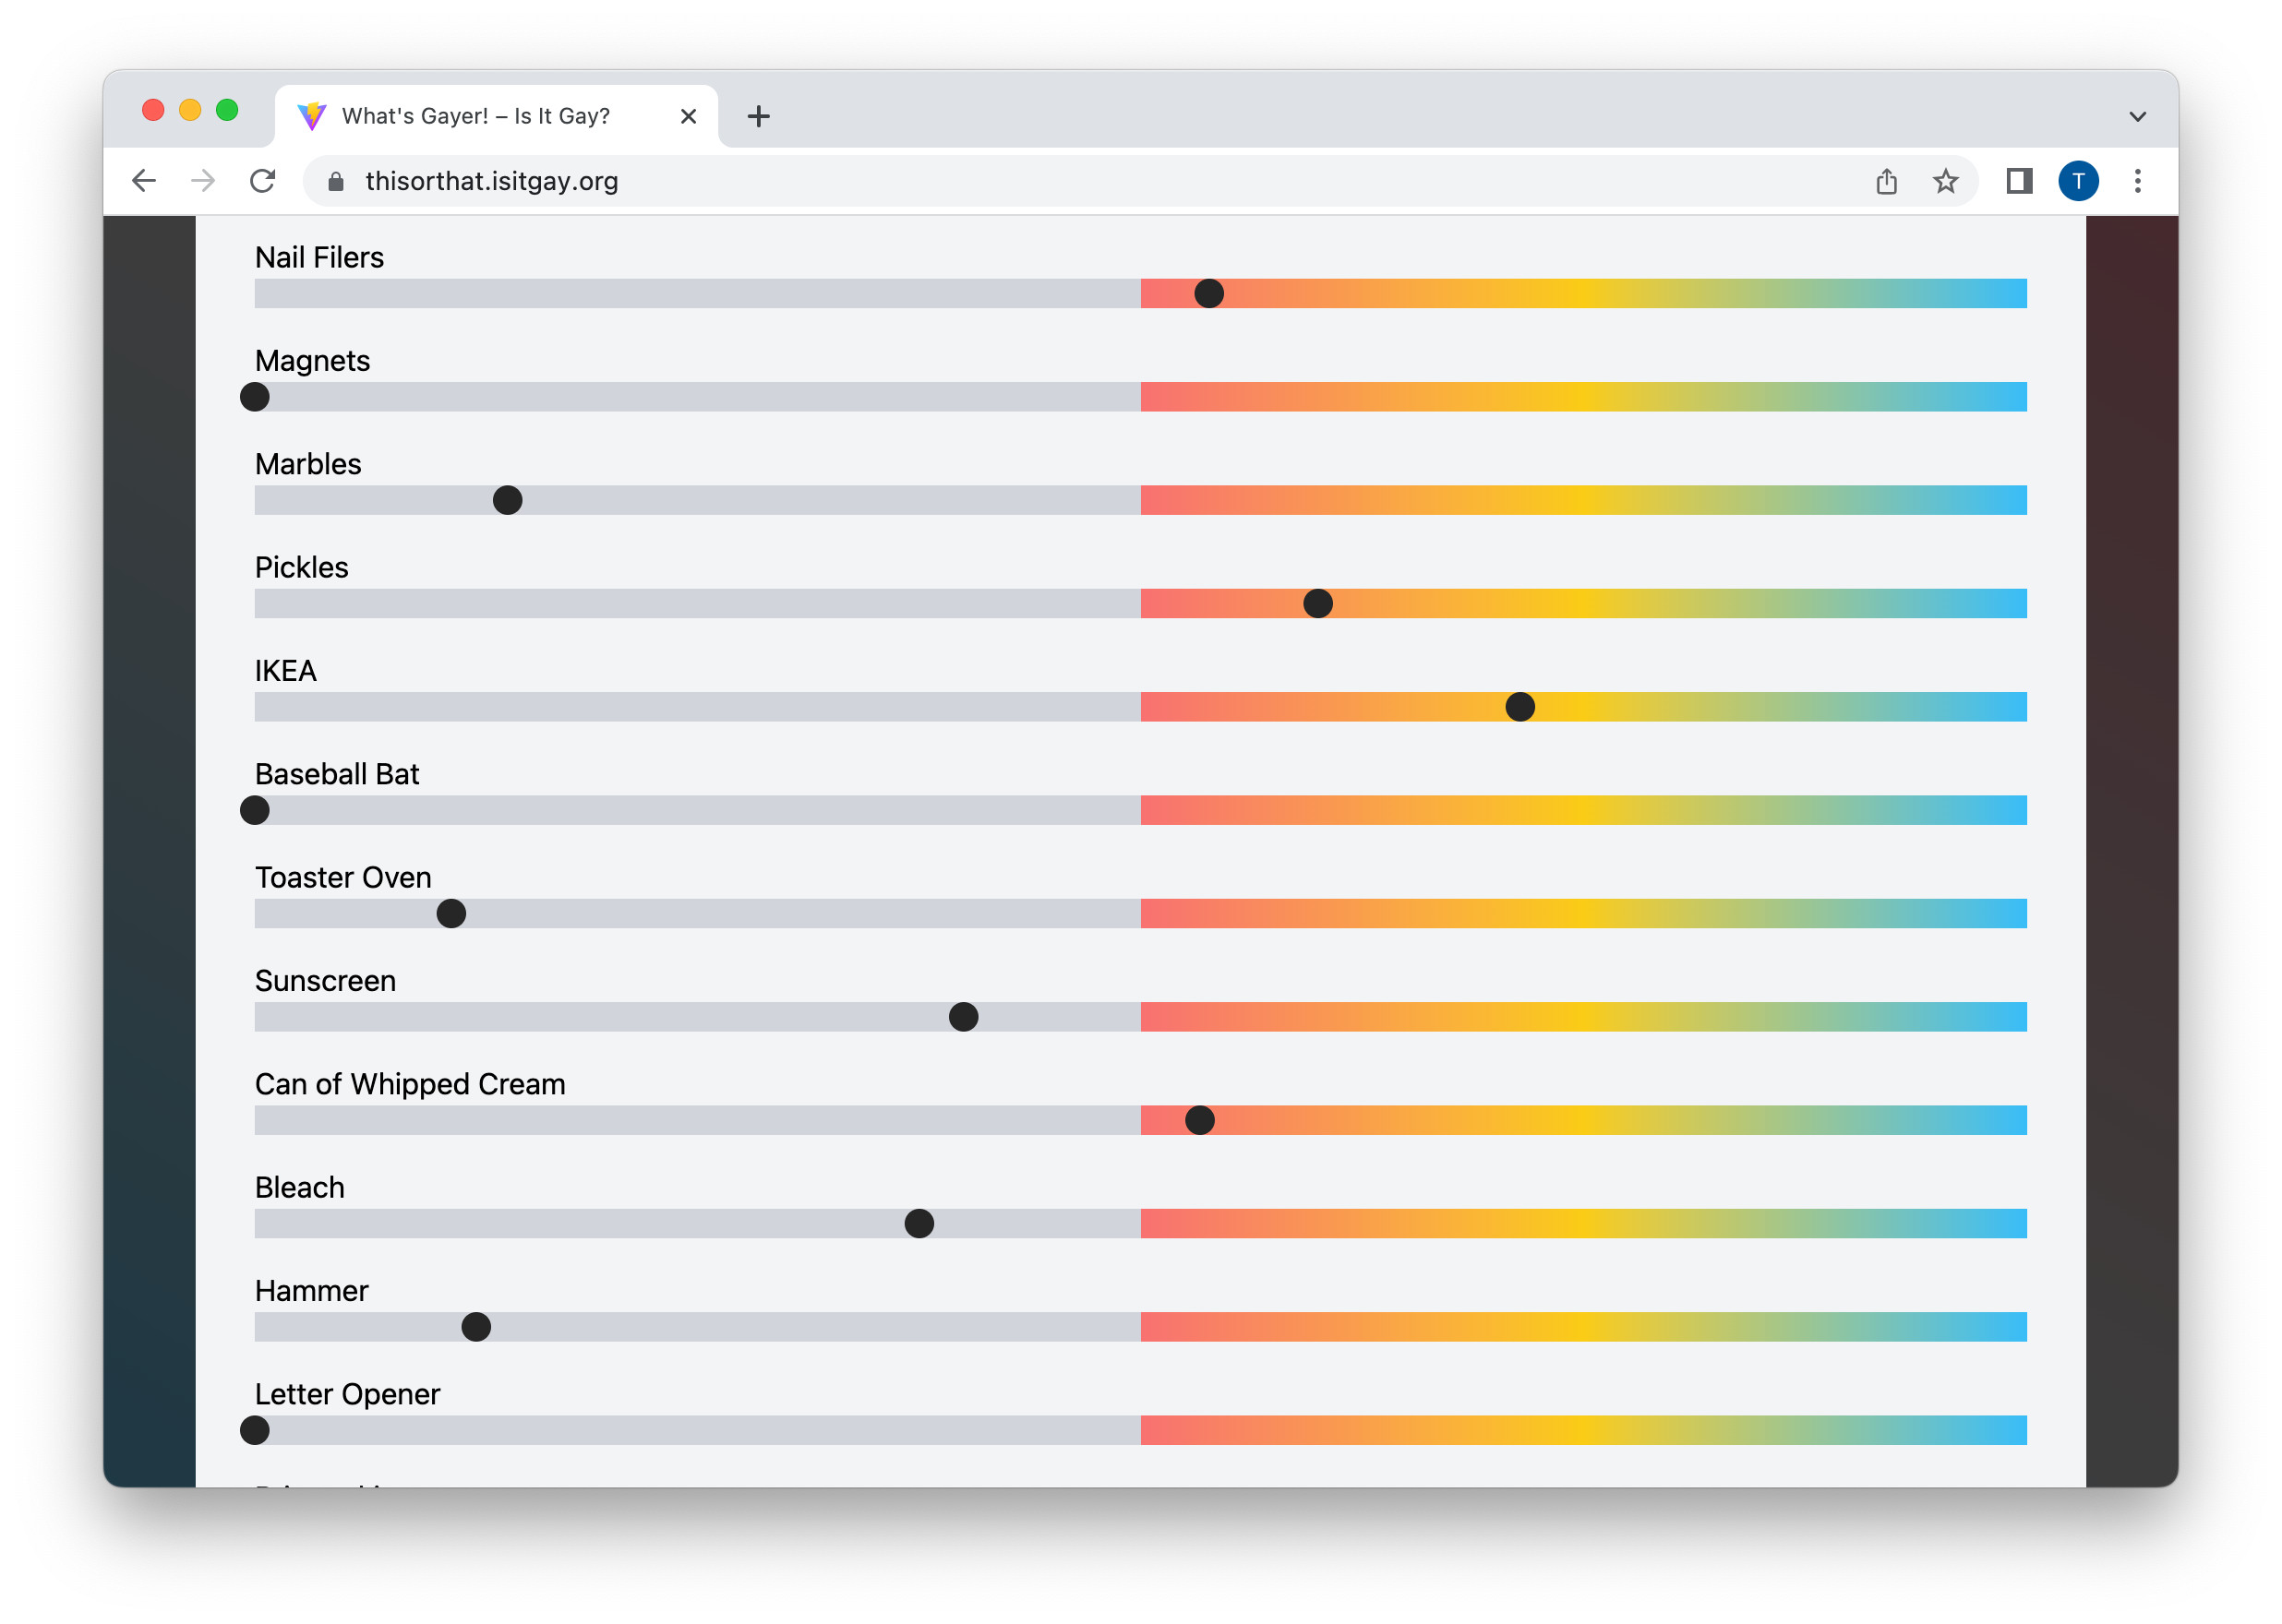The image size is (2282, 1624).
Task: Click the browser forward arrow
Action: pos(203,181)
